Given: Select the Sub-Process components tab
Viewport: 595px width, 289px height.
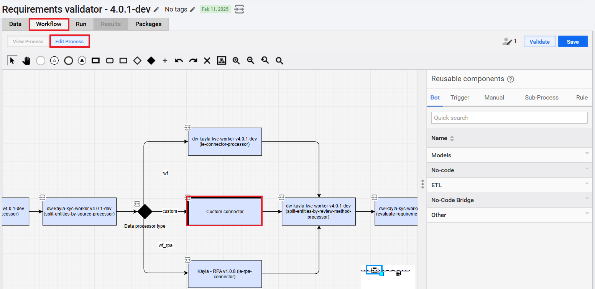Looking at the screenshot, I should point(542,98).
